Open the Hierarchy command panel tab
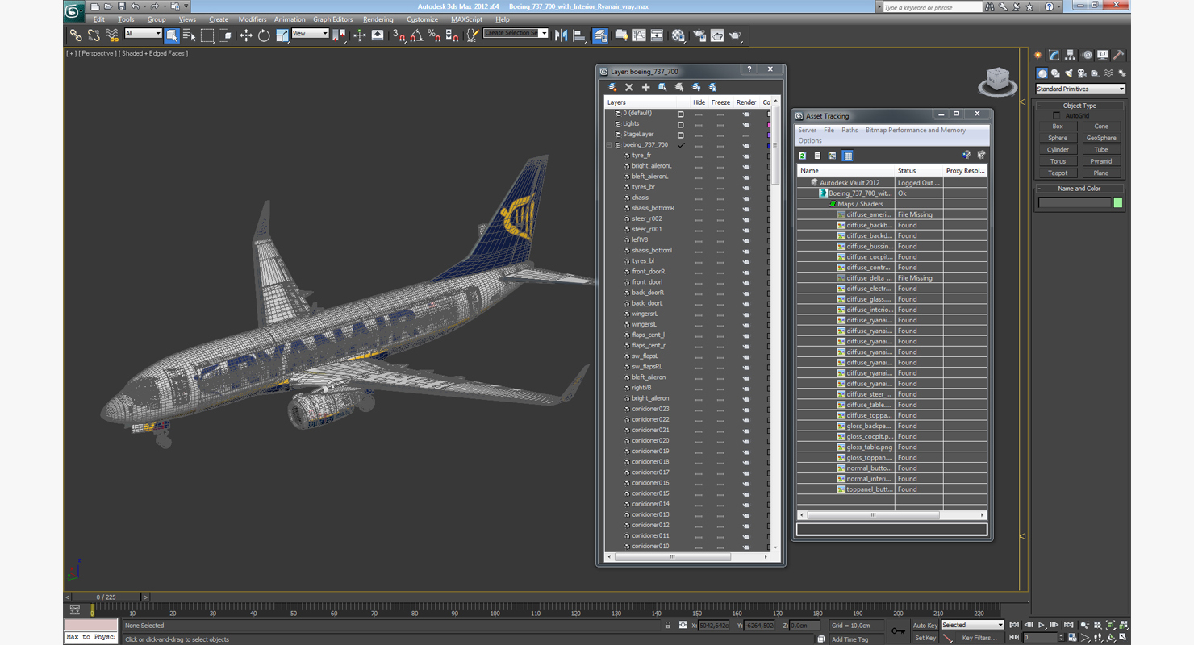This screenshot has width=1194, height=645. point(1070,55)
